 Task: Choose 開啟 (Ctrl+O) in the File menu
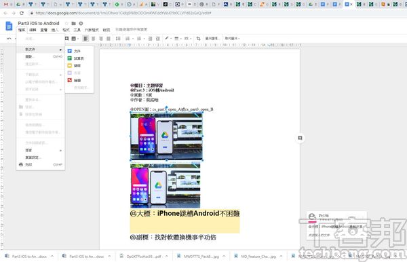(x=41, y=56)
